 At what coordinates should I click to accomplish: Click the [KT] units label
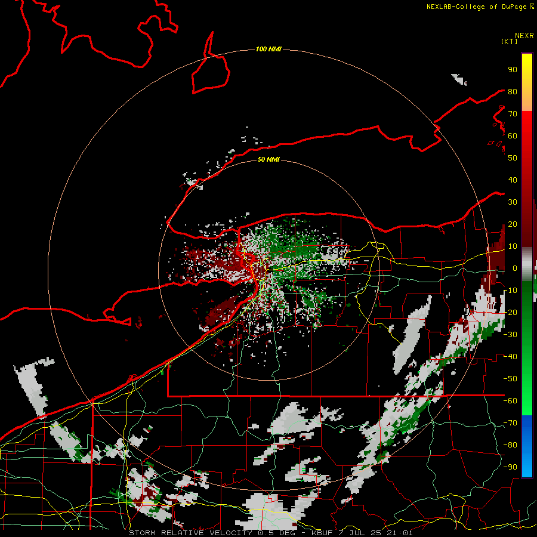[509, 41]
